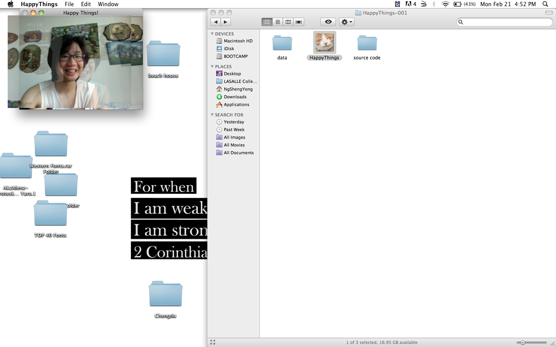Open the File menu

pos(69,4)
